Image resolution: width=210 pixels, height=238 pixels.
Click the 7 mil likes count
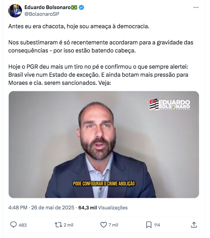point(113,225)
